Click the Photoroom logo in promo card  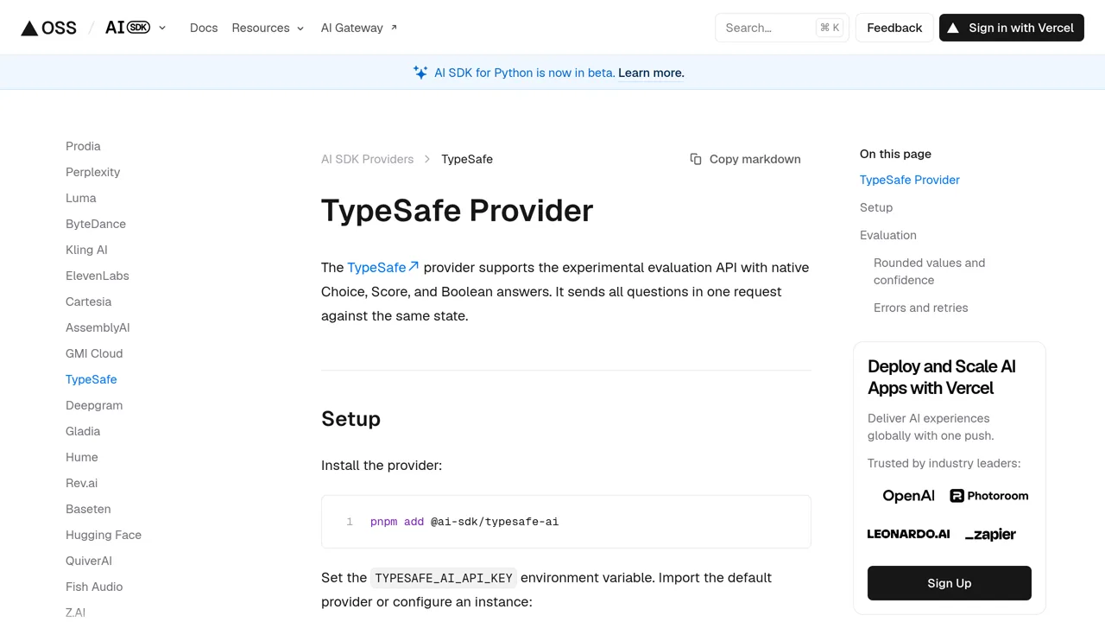[x=989, y=496]
